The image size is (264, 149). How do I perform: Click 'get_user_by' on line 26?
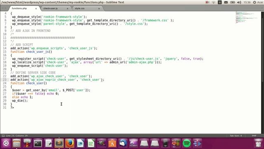(x=35, y=90)
